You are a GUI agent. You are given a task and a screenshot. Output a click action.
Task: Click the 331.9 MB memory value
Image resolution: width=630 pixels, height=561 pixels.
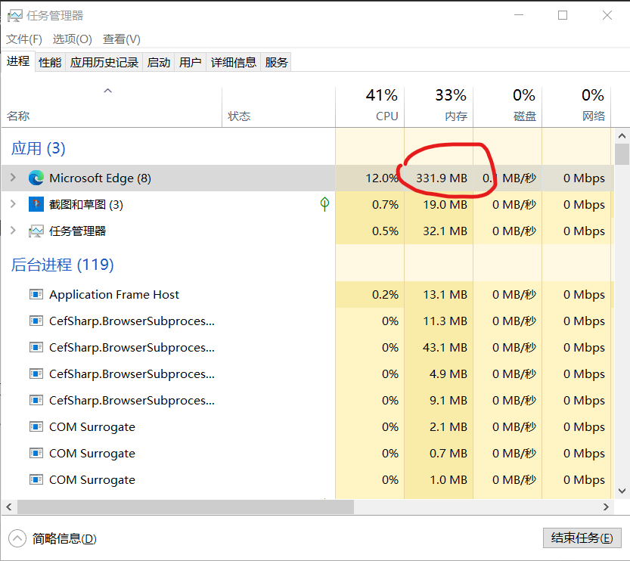(442, 178)
